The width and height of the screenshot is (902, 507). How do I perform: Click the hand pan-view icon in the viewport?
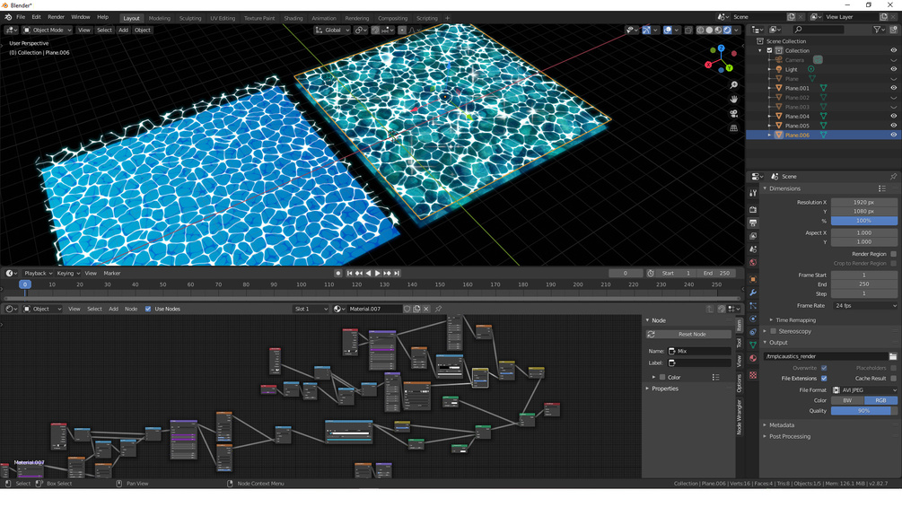click(734, 100)
